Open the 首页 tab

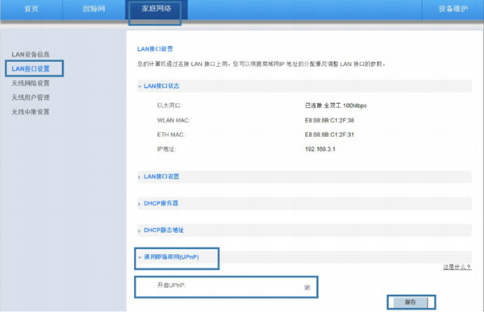(31, 9)
